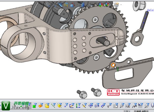Click the Zoom to Fit view icon
This screenshot has width=154, height=112.
point(47,5)
